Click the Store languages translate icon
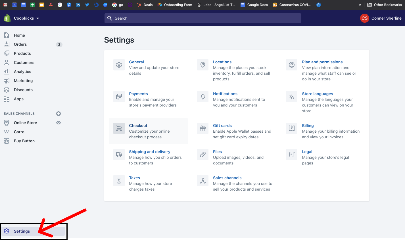Image resolution: width=405 pixels, height=242 pixels. click(x=291, y=97)
